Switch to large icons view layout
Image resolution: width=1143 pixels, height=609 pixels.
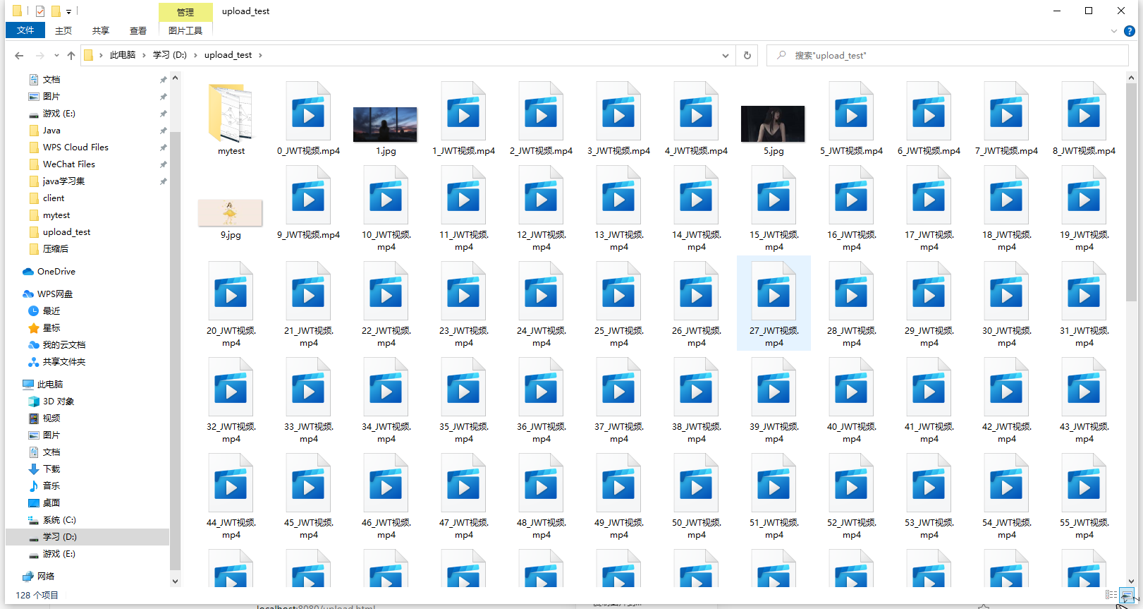(x=1127, y=595)
